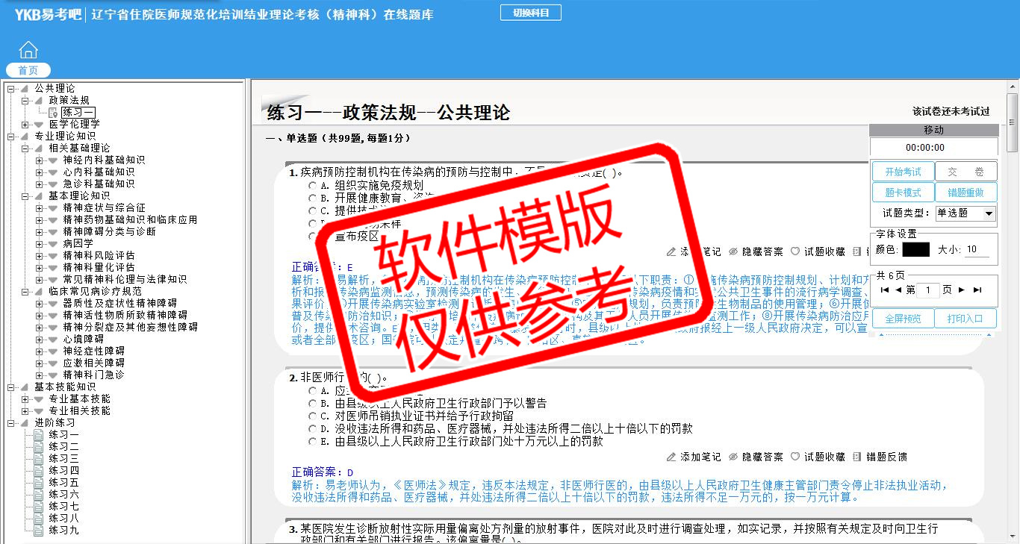
Task: Go to the last page arrow icon
Action: (x=977, y=290)
